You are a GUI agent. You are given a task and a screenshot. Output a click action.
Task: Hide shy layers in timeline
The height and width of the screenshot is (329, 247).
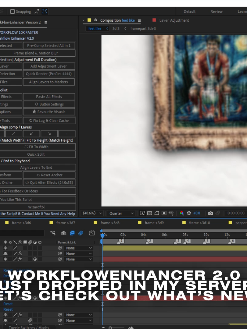pyautogui.click(x=63, y=233)
